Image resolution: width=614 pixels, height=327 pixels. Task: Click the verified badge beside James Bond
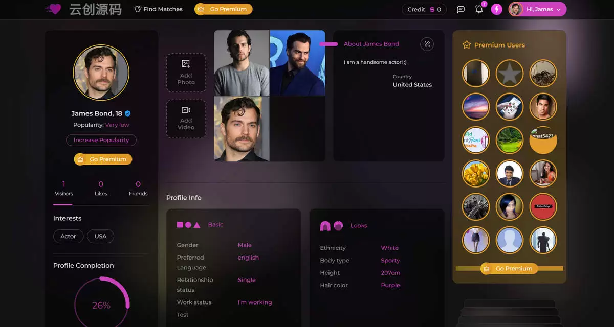pos(128,113)
